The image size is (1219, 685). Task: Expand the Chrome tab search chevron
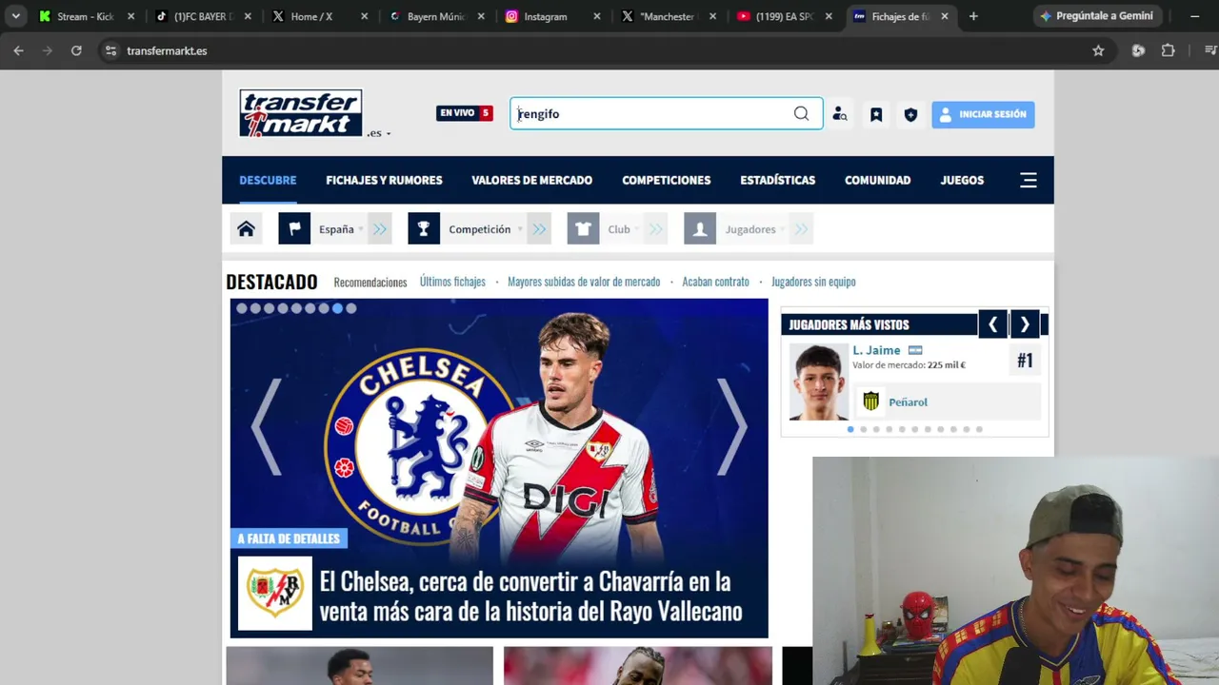click(16, 16)
